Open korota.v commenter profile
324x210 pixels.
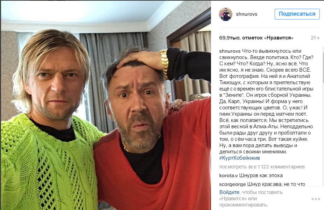coord(228,175)
